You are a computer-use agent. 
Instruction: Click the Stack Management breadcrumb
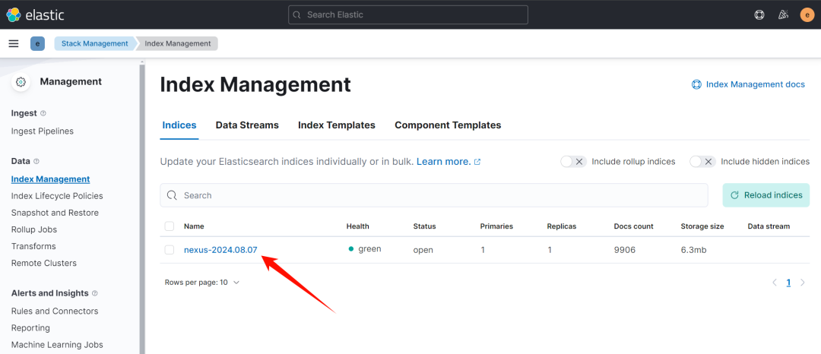coord(95,43)
